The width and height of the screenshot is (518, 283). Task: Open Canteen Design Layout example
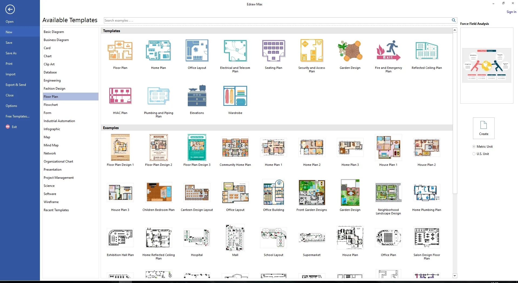click(197, 193)
